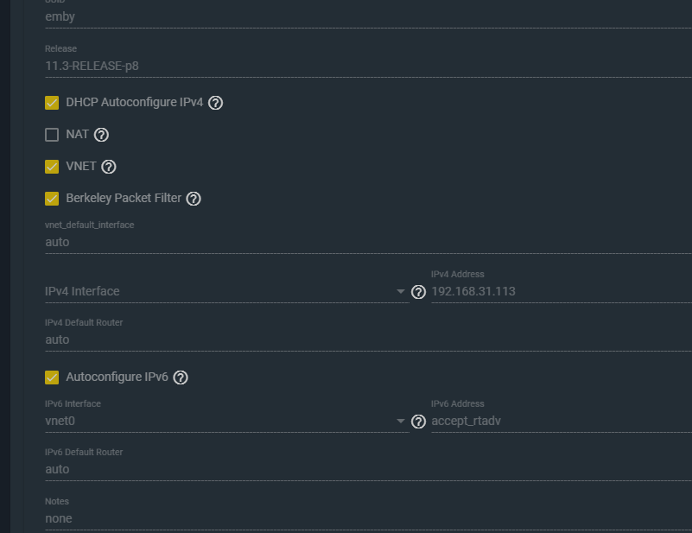This screenshot has height=533, width=692.
Task: Uncheck the VNET checkbox
Action: point(52,167)
